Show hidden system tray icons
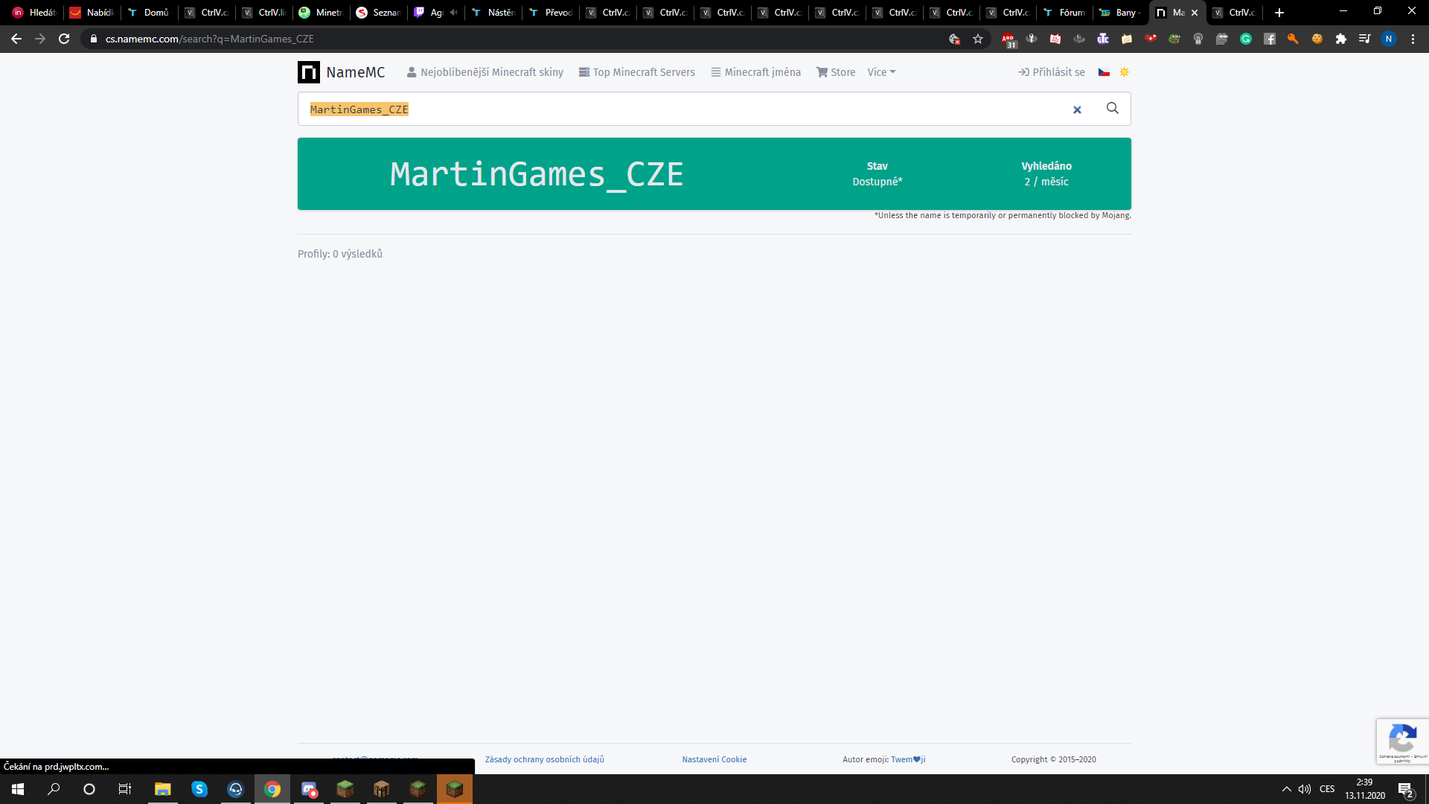This screenshot has height=804, width=1429. [x=1286, y=789]
